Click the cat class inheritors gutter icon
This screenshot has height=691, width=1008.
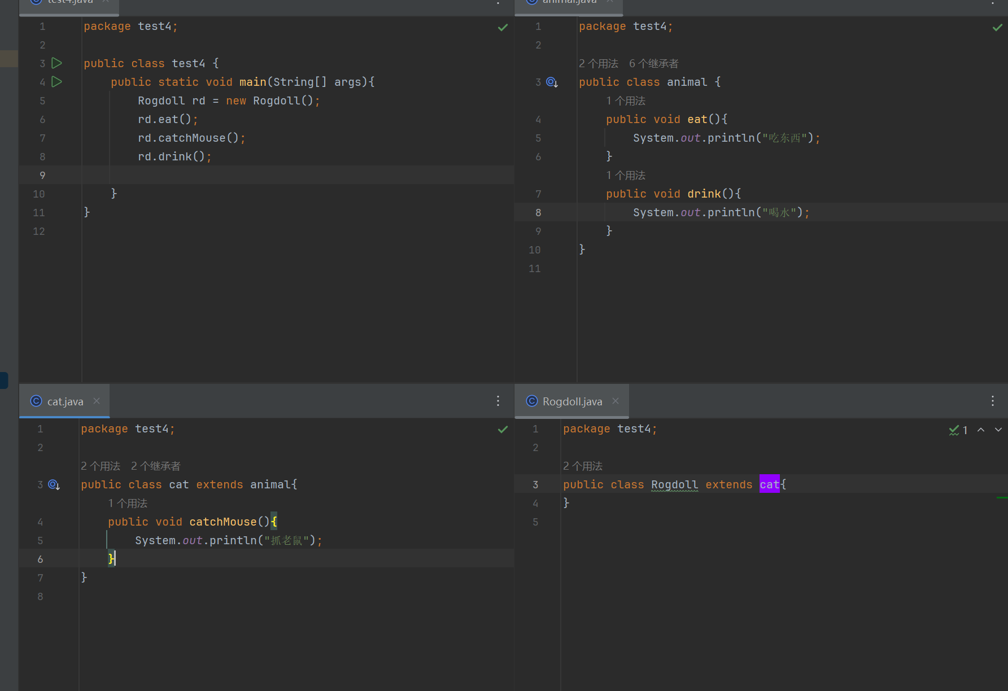coord(54,485)
